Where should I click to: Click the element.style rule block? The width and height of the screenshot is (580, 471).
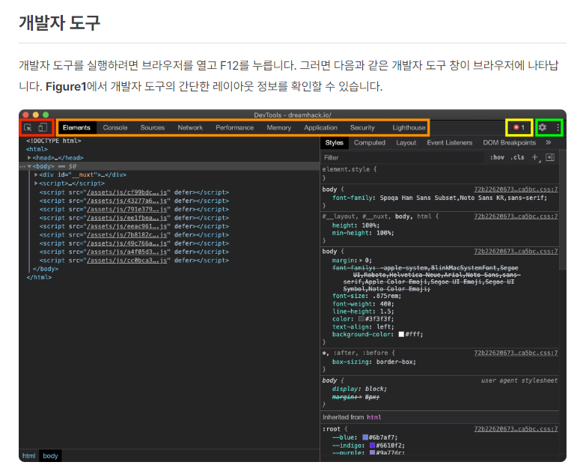[x=439, y=174]
